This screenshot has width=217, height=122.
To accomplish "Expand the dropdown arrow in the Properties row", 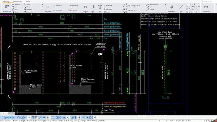I will (x=42, y=12).
